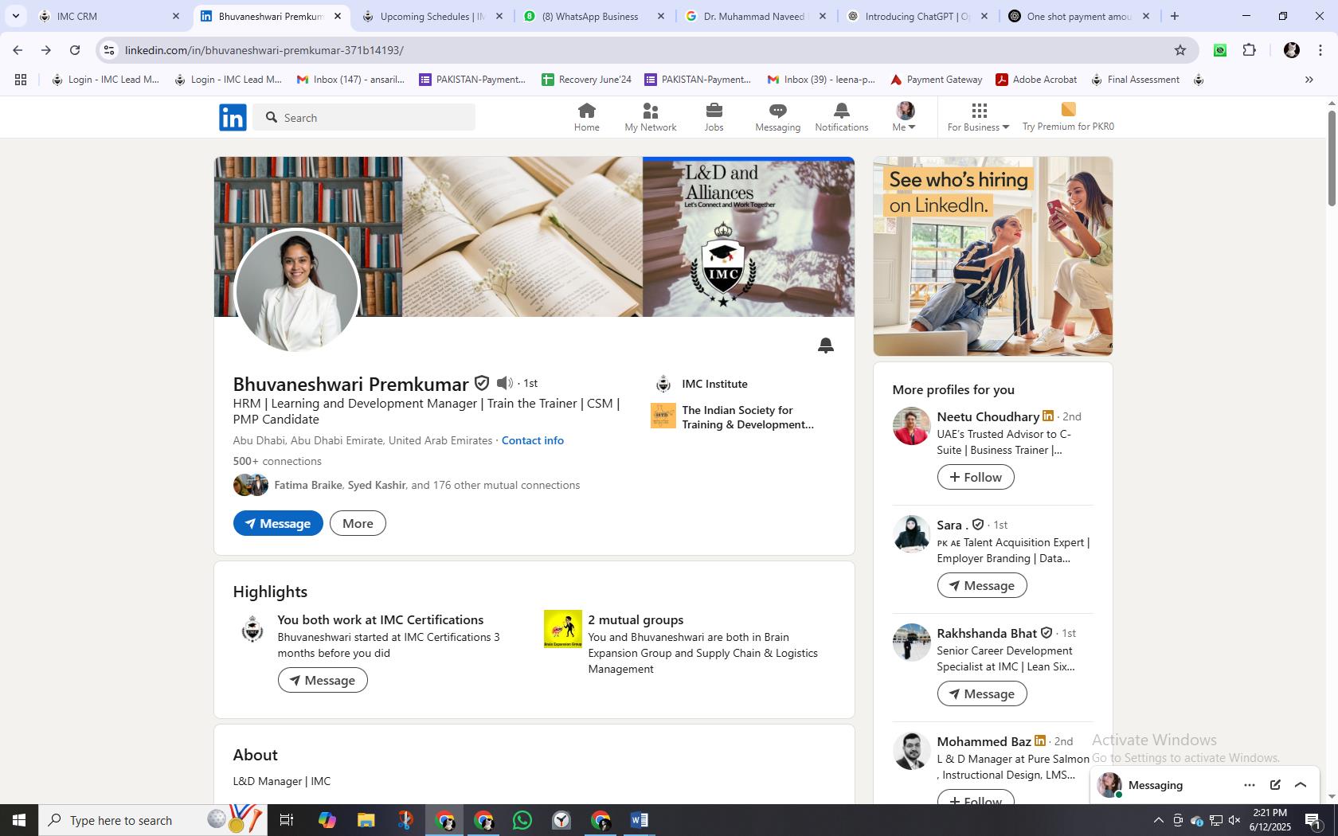Screen dimensions: 1338x836
Task: Follow Neetu Choudhary
Action: [976, 477]
